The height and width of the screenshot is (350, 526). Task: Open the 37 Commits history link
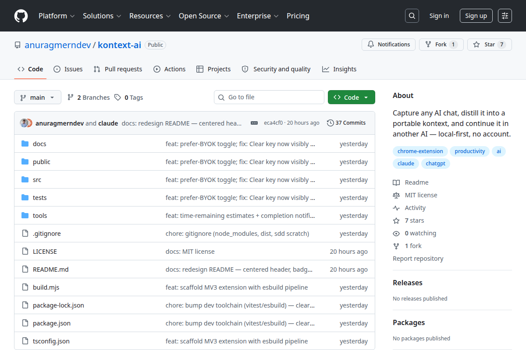[346, 123]
